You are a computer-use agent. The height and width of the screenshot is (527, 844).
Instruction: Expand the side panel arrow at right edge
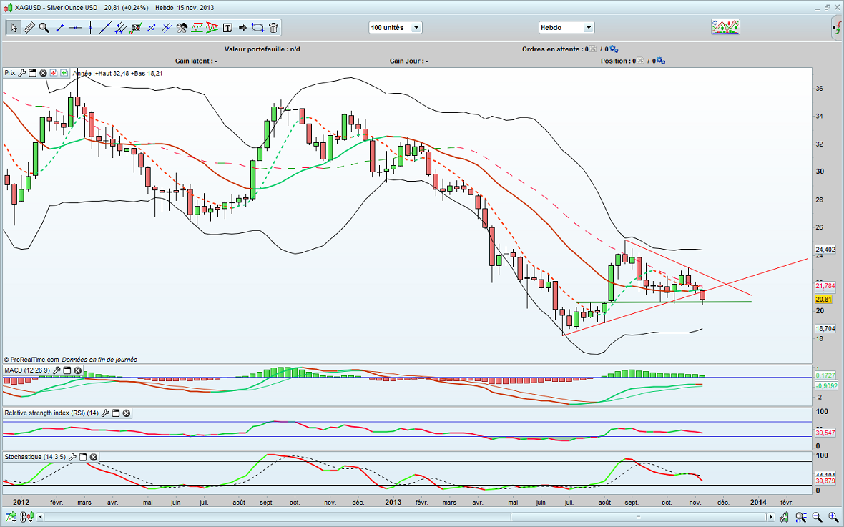click(x=838, y=28)
